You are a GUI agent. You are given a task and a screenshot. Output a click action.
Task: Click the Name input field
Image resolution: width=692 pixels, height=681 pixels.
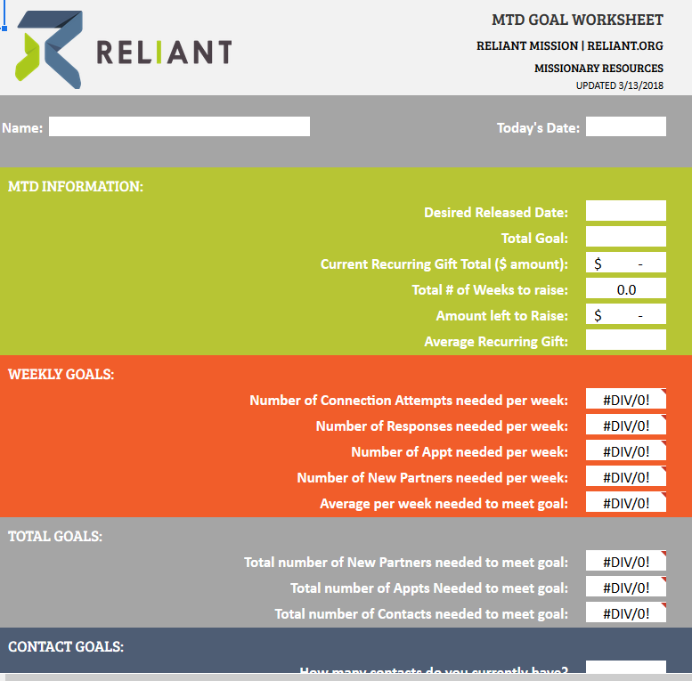(x=179, y=127)
